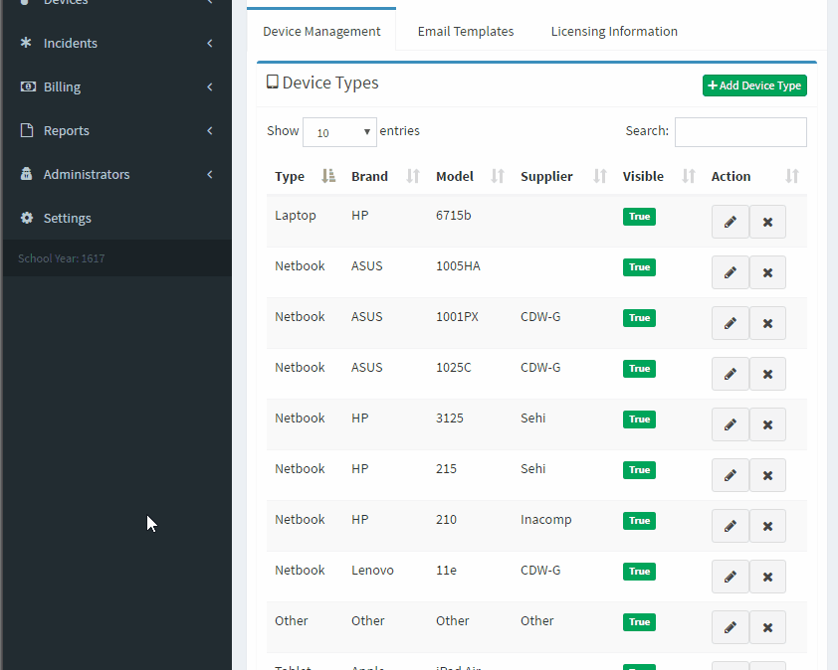The width and height of the screenshot is (838, 670).
Task: Open the Incidents sidebar menu
Action: click(116, 44)
